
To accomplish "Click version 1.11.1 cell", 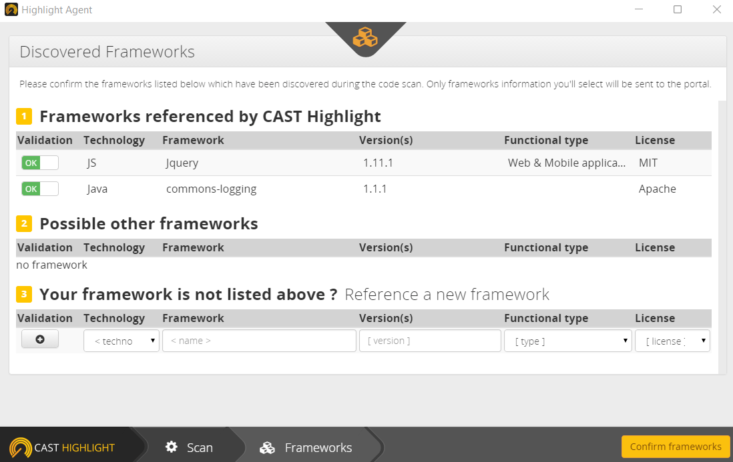I will (379, 163).
